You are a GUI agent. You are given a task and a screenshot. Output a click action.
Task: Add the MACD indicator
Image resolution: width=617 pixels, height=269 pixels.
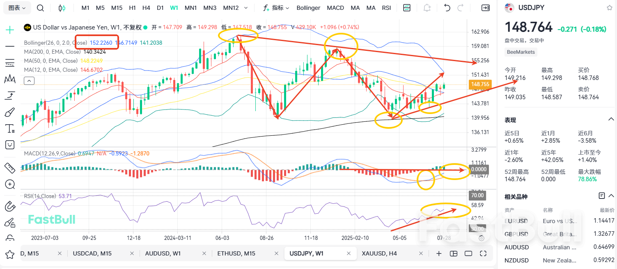coord(335,7)
